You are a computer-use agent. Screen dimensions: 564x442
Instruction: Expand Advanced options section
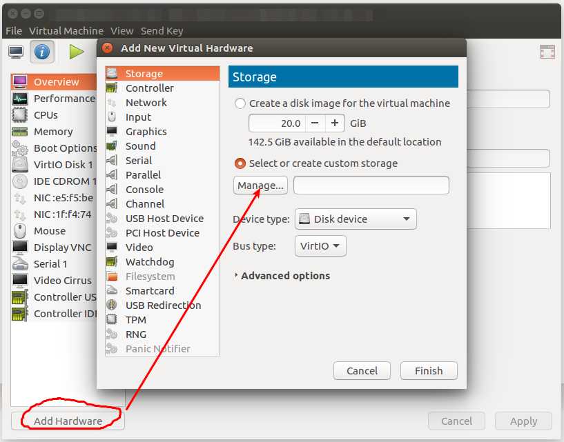282,276
